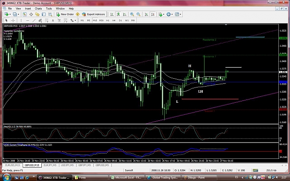Select the arrow Cursor tool
290x181 pixels.
point(6,20)
